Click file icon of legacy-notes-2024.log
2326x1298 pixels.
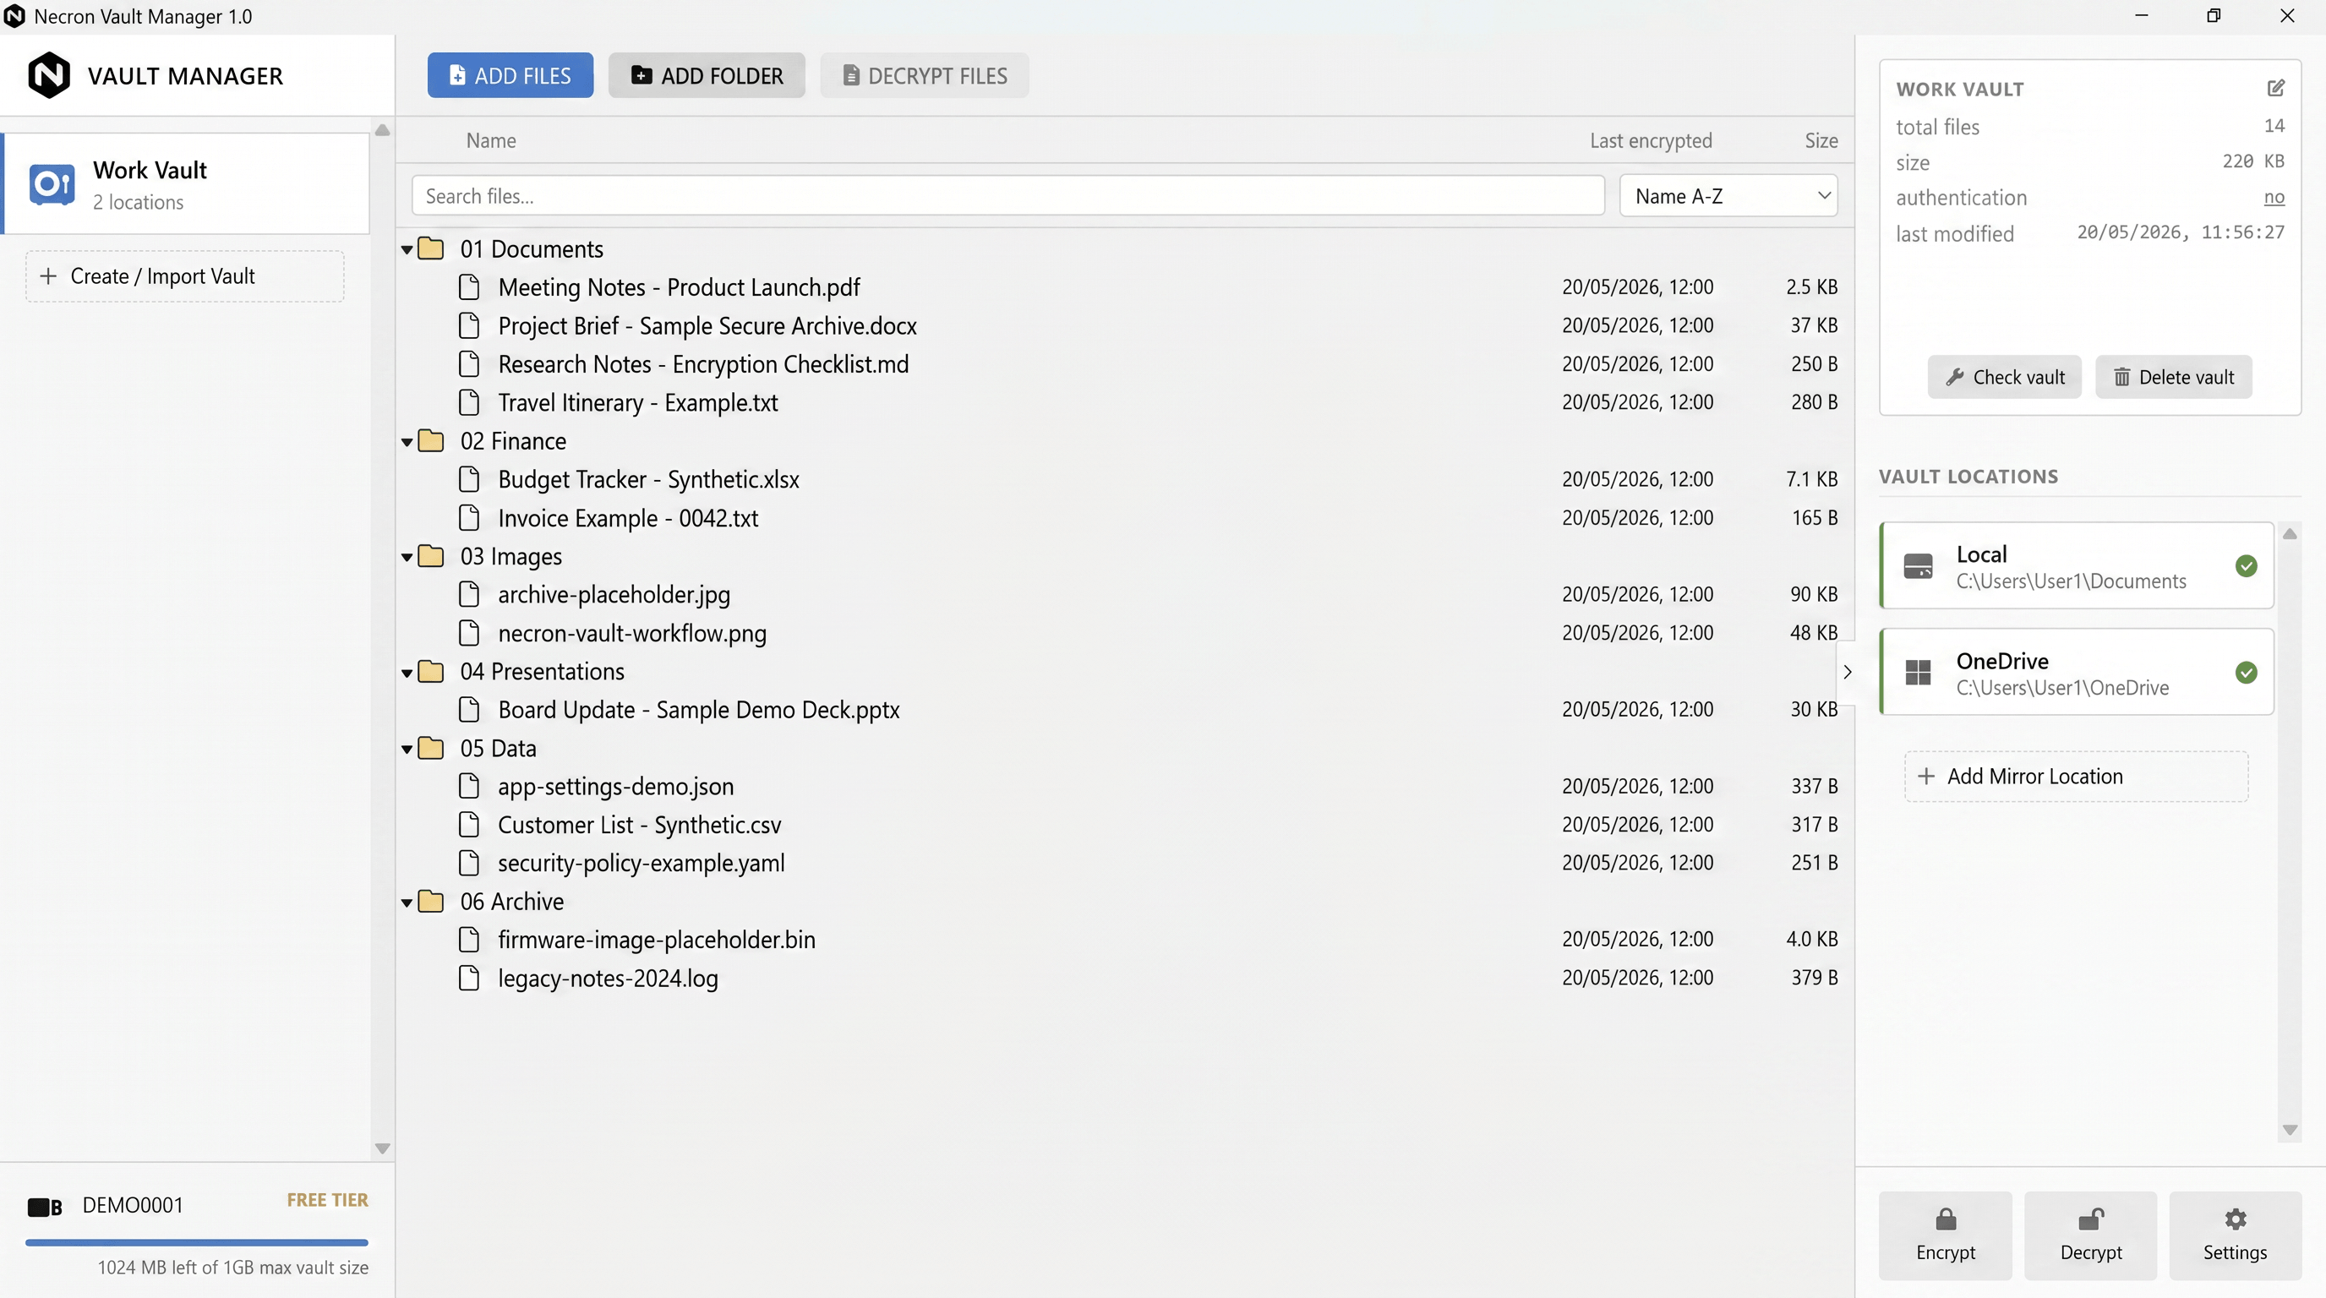(470, 979)
